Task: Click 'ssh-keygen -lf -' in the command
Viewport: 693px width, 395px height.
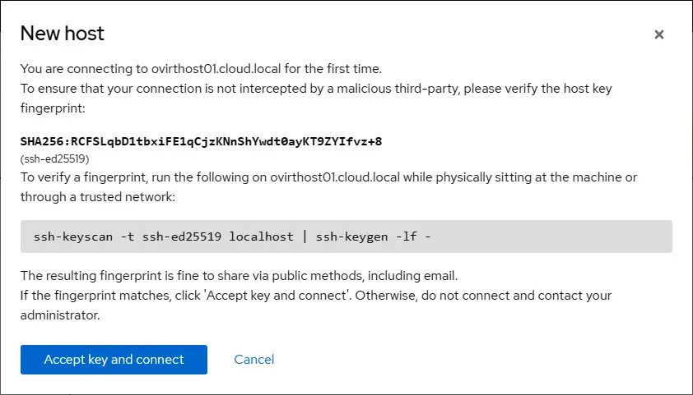Action: (374, 237)
